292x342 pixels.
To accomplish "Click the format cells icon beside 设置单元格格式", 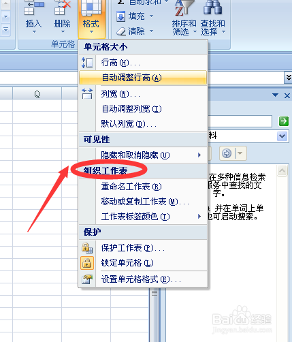I will (87, 279).
